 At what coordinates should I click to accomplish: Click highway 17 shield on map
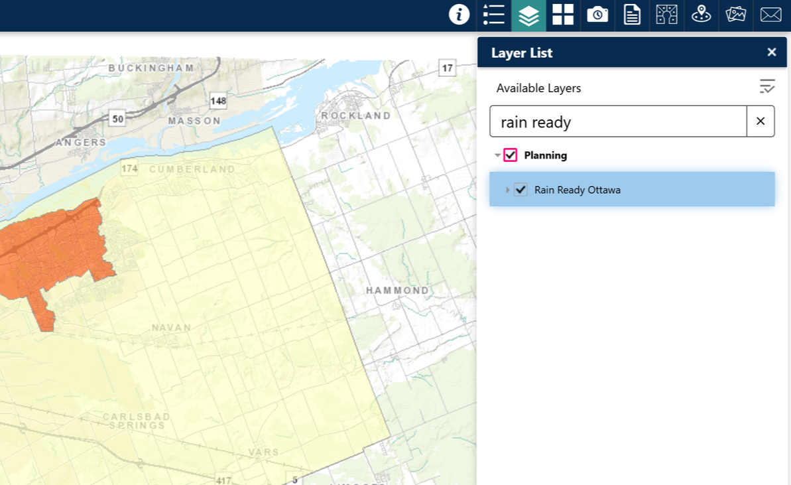point(448,68)
